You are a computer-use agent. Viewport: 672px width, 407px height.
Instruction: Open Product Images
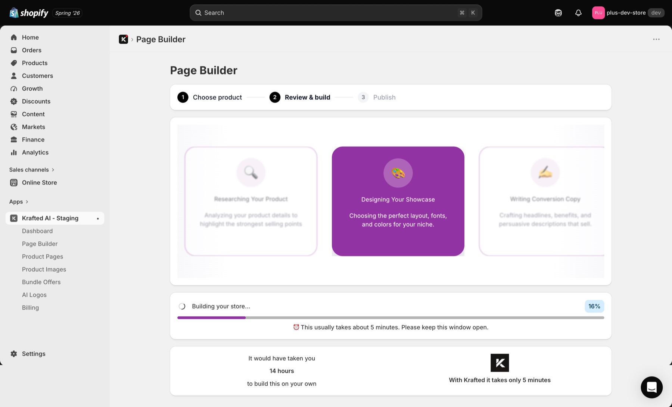[x=44, y=269]
